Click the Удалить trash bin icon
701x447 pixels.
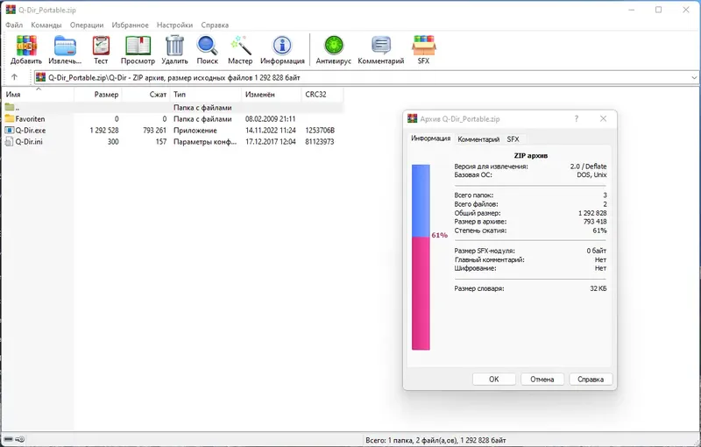click(x=174, y=46)
